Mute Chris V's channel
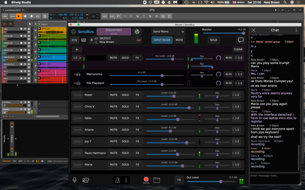The width and height of the screenshot is (305, 190). point(113,107)
